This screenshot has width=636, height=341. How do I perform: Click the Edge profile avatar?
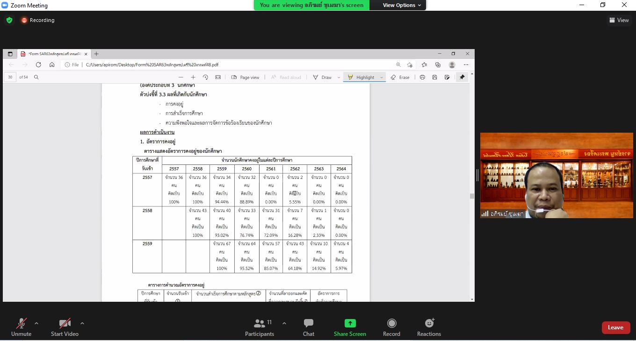point(452,65)
